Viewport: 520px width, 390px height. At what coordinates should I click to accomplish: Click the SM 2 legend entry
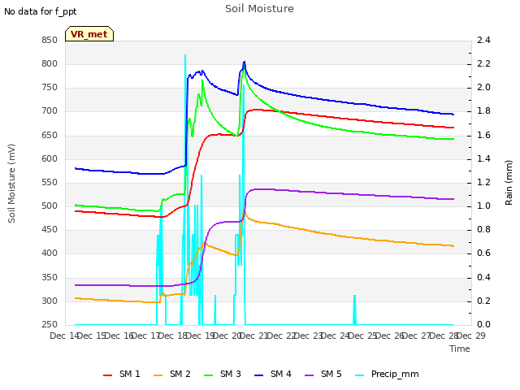[171, 374]
